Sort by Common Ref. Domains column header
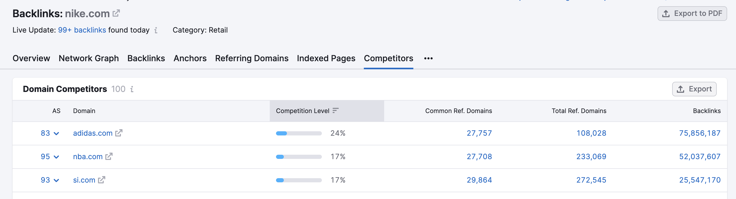 point(458,111)
